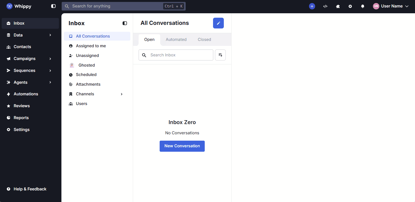Click the New Conversation button

coord(182,146)
